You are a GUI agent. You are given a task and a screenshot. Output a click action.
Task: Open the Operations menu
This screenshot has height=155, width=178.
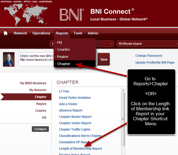click(x=41, y=33)
